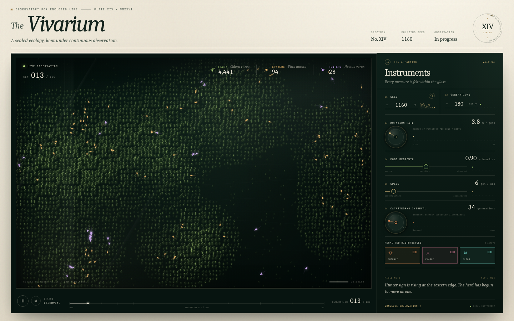This screenshot has height=321, width=514.
Task: Click the generation timeline scrubber handle
Action: pyautogui.click(x=88, y=304)
